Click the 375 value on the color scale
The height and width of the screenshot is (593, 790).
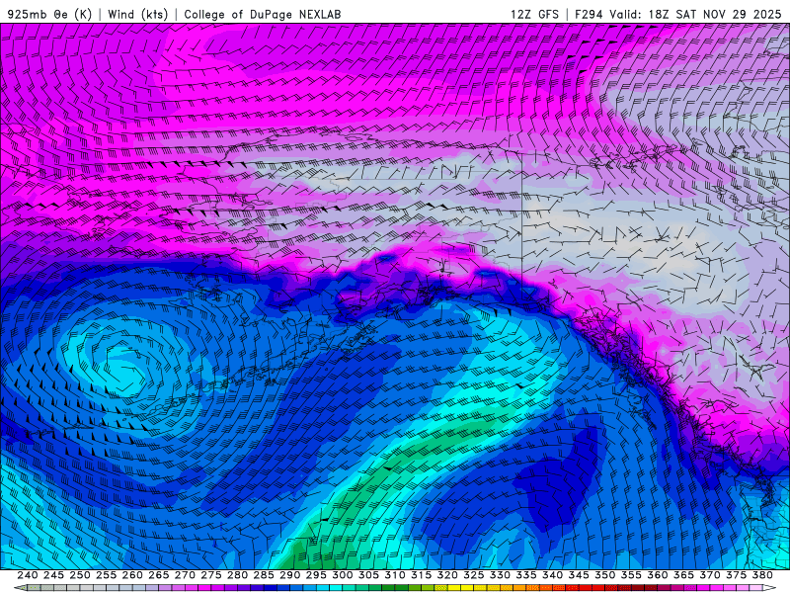click(736, 575)
